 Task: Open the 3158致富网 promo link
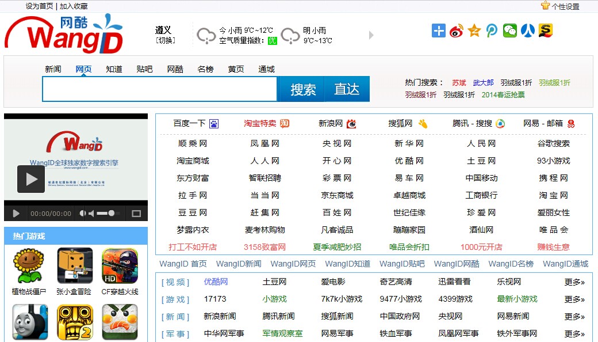[x=264, y=247]
